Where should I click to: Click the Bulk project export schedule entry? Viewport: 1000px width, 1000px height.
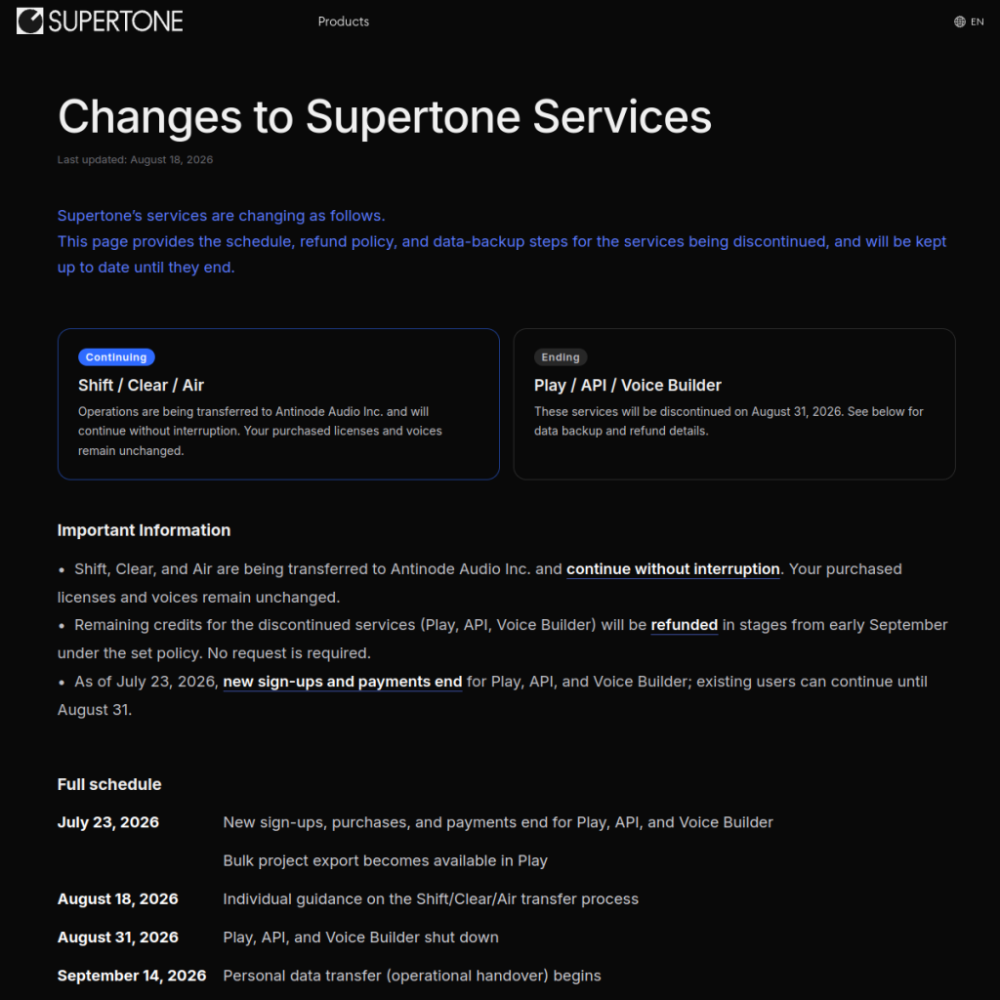(385, 861)
